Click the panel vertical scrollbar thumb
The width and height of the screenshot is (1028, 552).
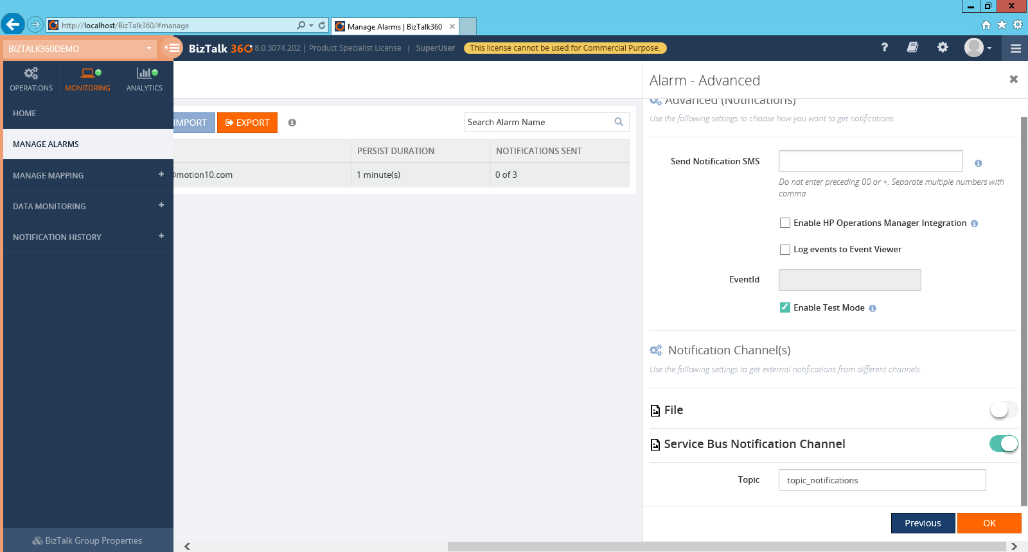pos(1024,311)
